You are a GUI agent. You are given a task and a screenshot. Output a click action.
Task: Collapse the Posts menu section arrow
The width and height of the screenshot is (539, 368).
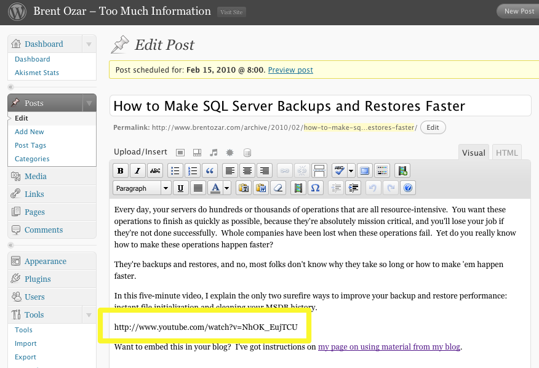click(89, 103)
